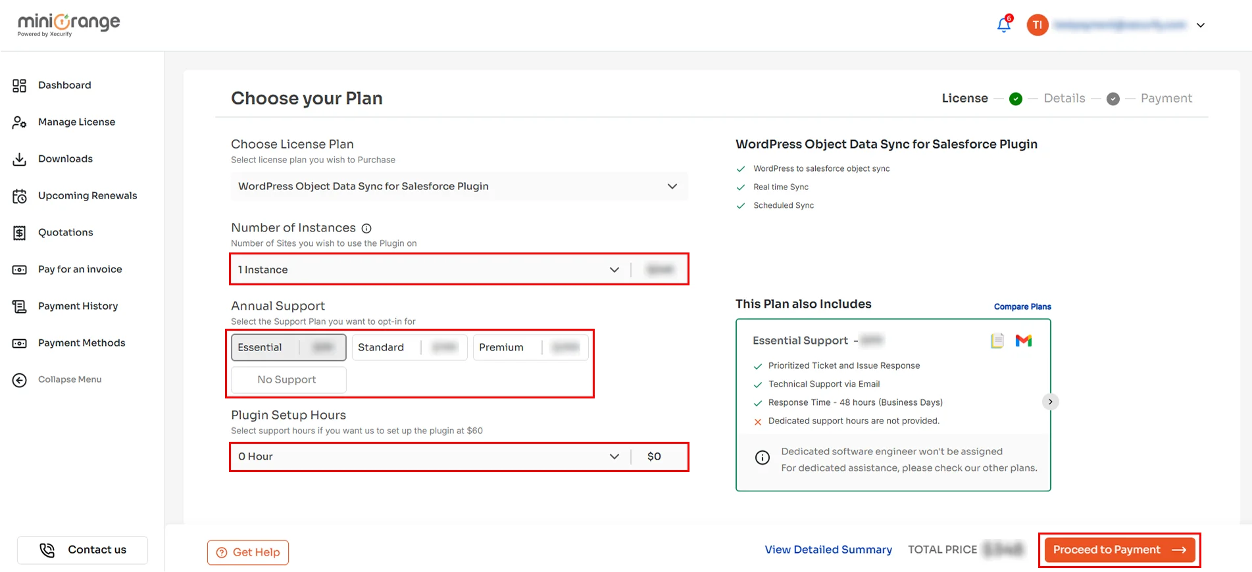Screen dimensions: 1252x572
Task: Open the Compare Plans link
Action: point(1022,306)
